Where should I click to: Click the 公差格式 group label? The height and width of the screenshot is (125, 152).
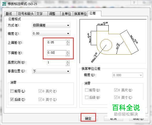[14, 19]
